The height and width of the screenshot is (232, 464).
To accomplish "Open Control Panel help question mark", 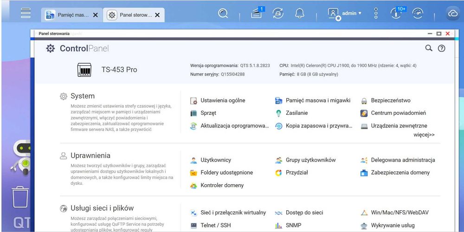I will [x=442, y=49].
